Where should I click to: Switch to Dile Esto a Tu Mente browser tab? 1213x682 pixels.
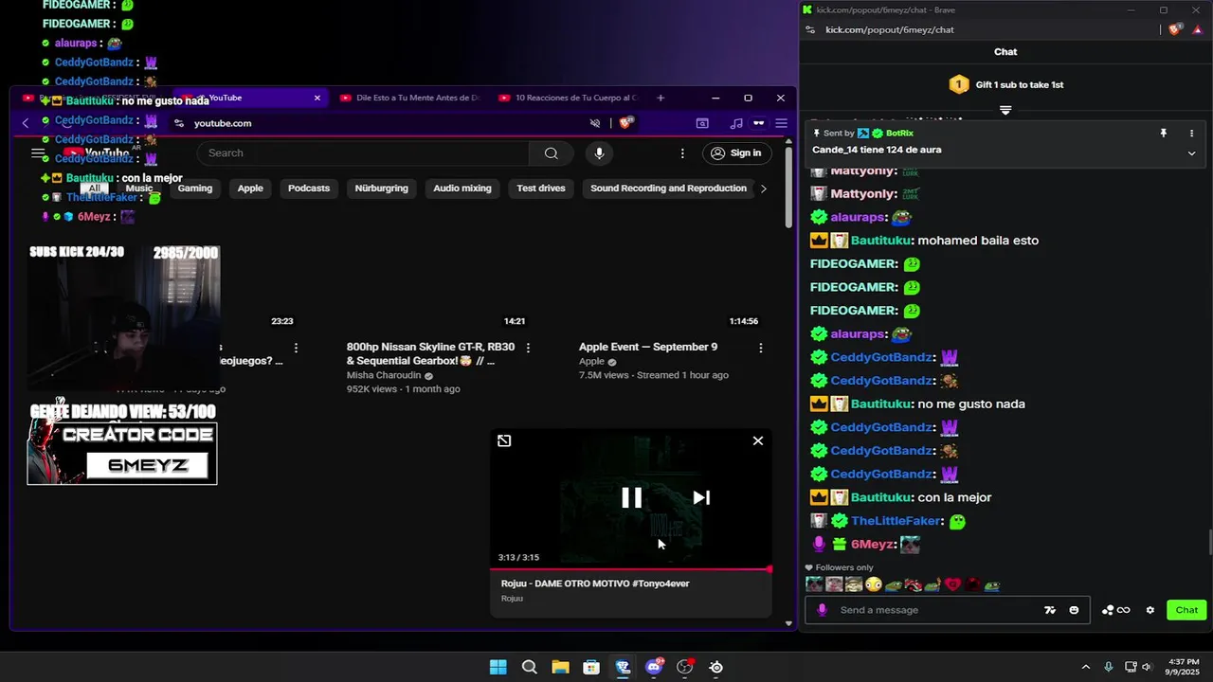pos(409,98)
